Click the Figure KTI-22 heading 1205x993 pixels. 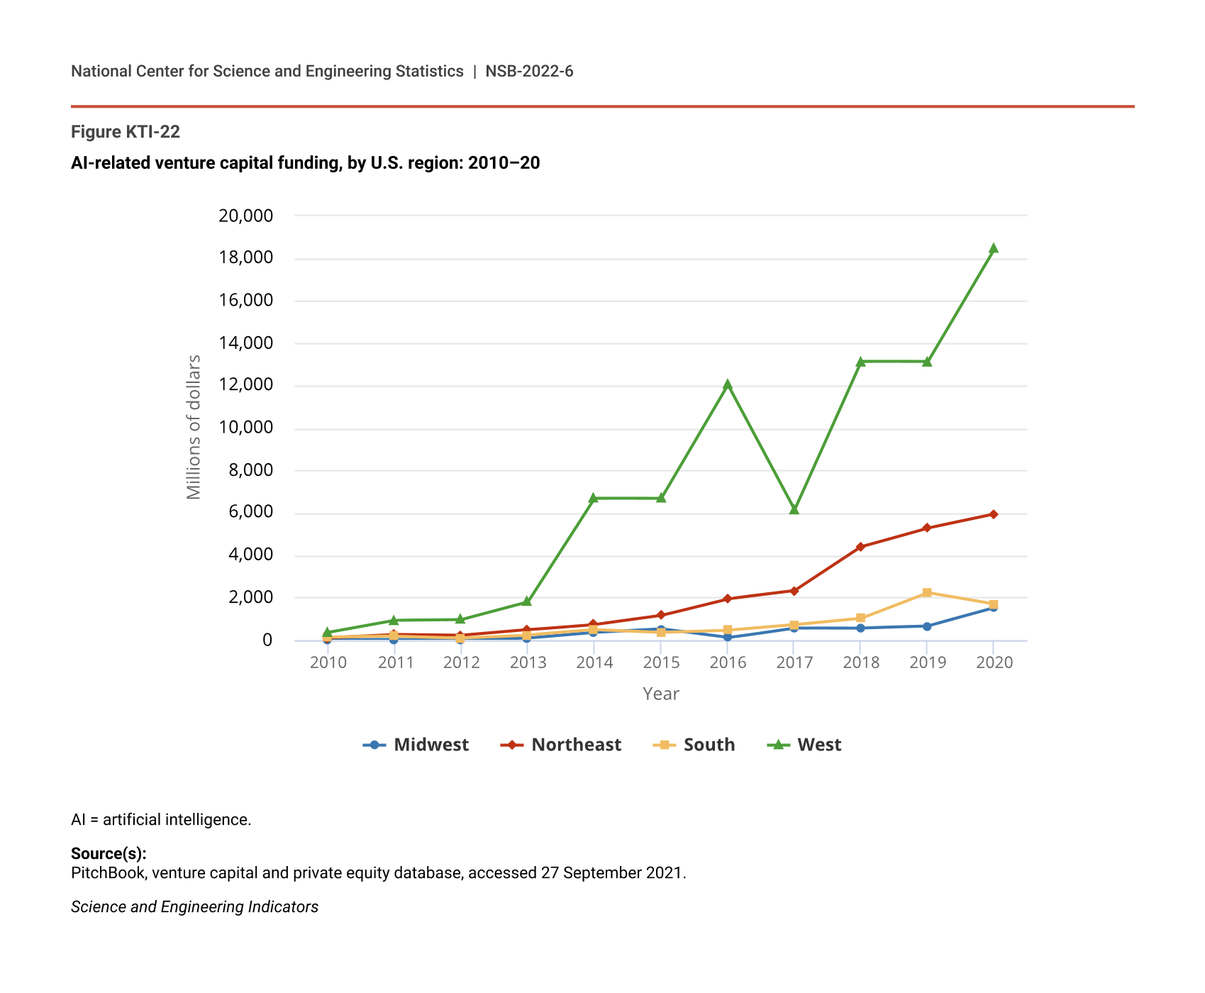[x=126, y=132]
